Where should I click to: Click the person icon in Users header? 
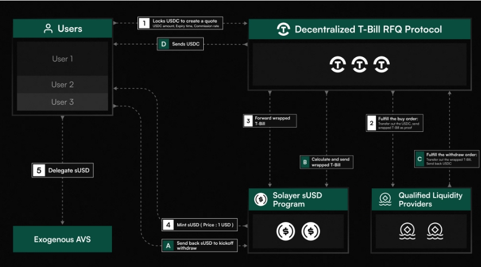(48, 28)
